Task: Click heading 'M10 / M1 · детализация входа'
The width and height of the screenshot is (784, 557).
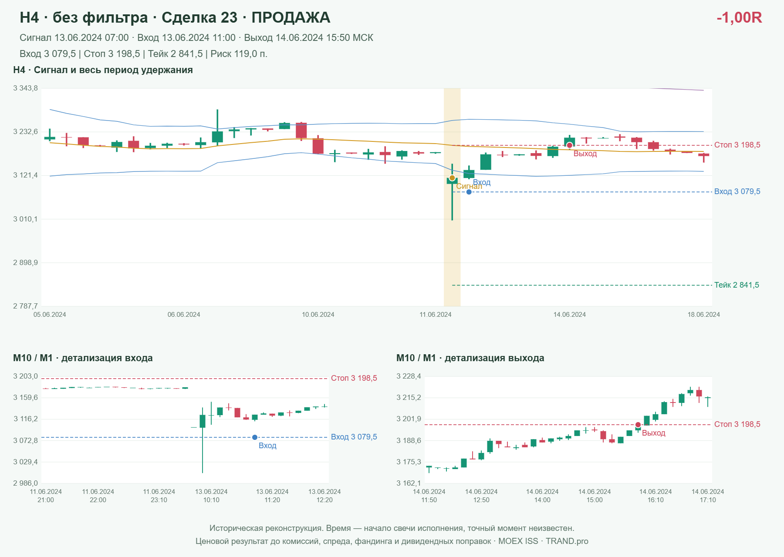Action: pos(83,358)
